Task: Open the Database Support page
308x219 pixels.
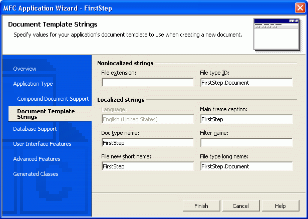Action: 35,129
